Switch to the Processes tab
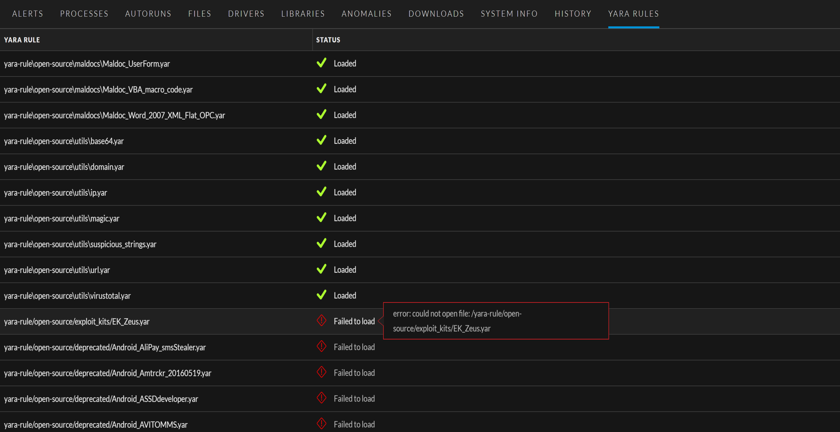 tap(84, 14)
